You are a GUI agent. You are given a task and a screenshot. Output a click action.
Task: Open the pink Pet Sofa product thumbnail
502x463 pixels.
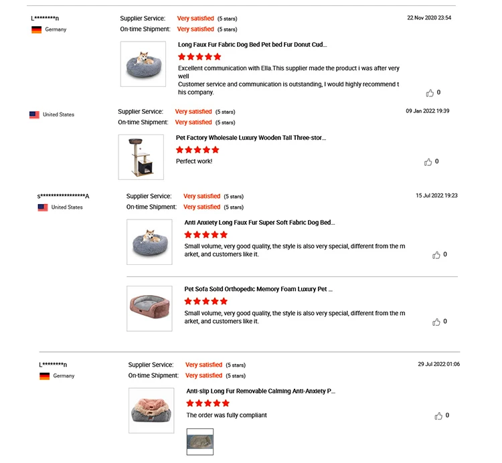pos(149,308)
